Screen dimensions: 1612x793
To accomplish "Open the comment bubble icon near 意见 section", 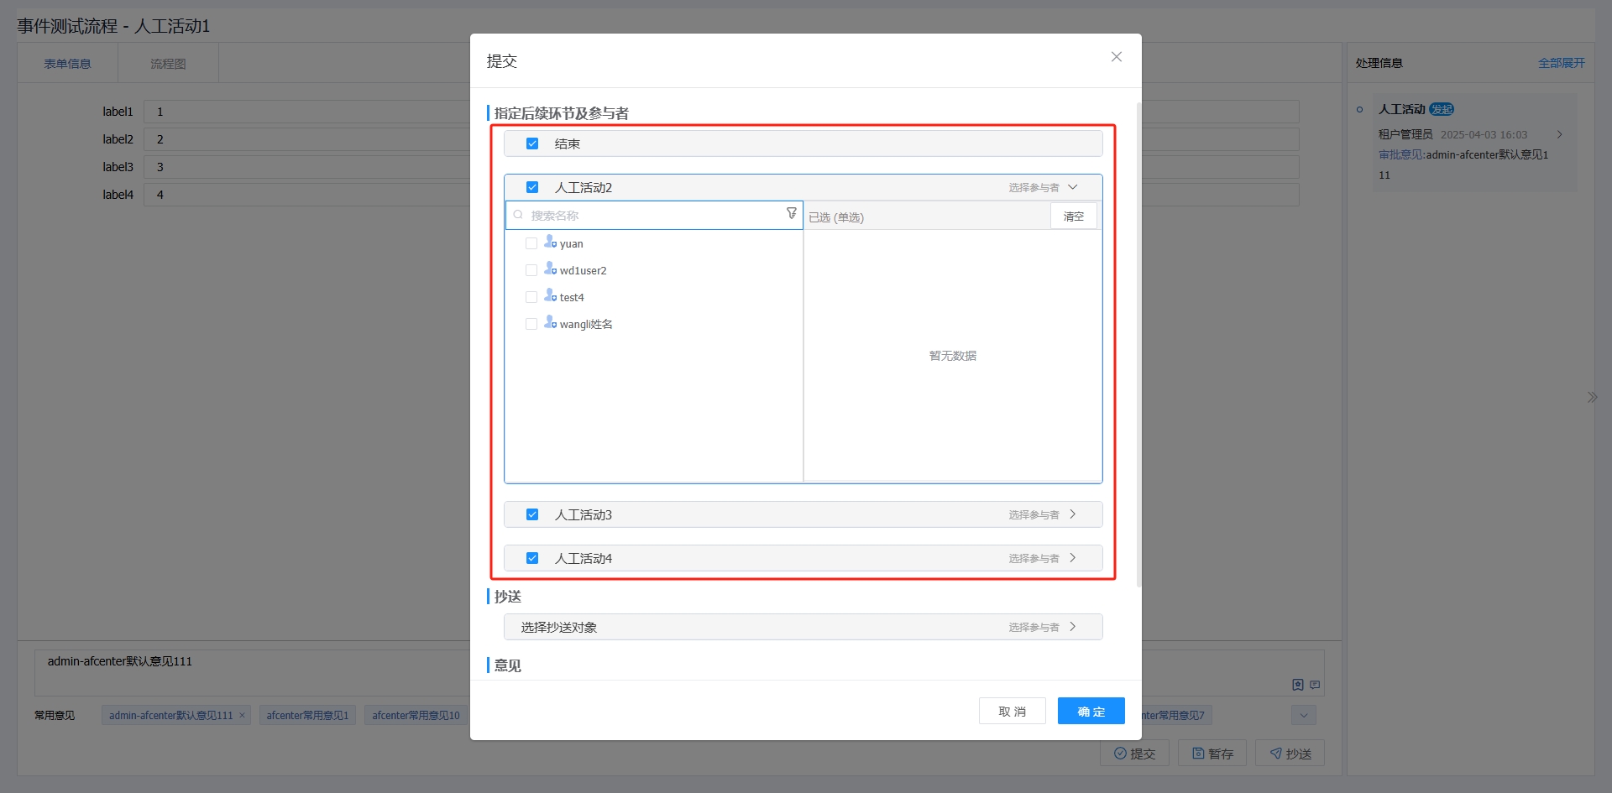I will tap(1314, 684).
